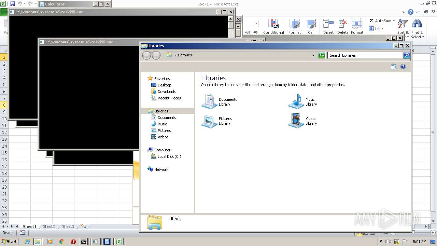Open address bar history dropdown in Libraries

[313, 55]
